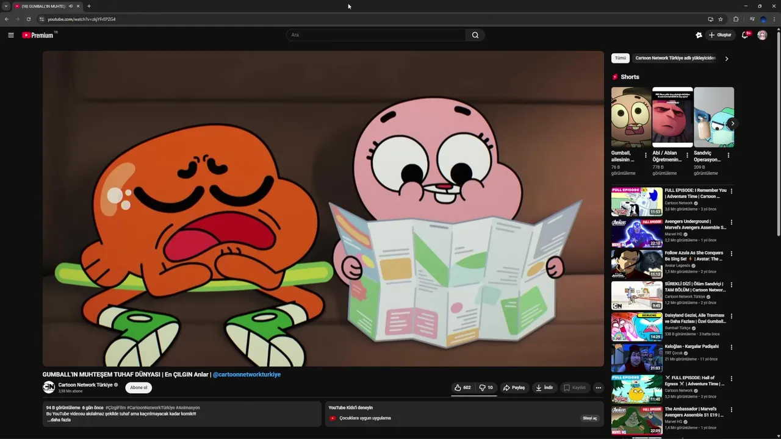The height and width of the screenshot is (439, 781).
Task: Go to YouTube Premium home logo
Action: tap(40, 35)
